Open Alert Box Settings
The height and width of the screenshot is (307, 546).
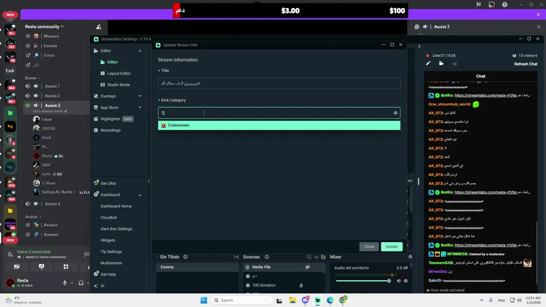tap(116, 229)
